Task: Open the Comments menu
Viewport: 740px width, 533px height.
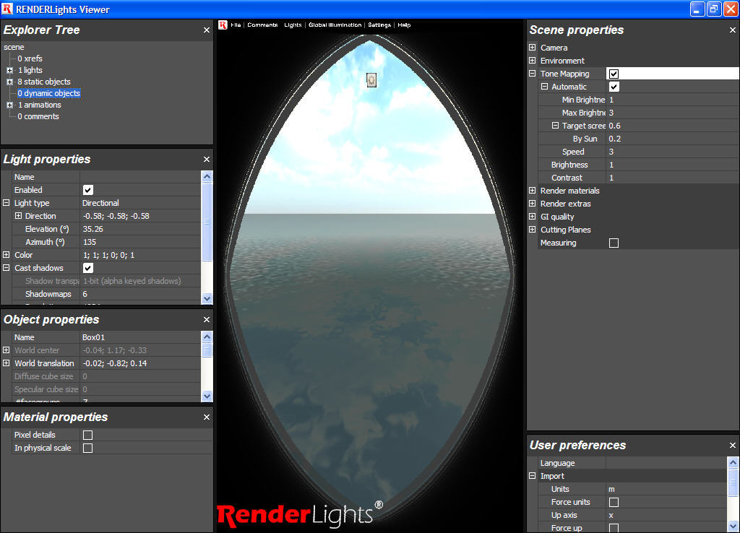Action: tap(262, 25)
